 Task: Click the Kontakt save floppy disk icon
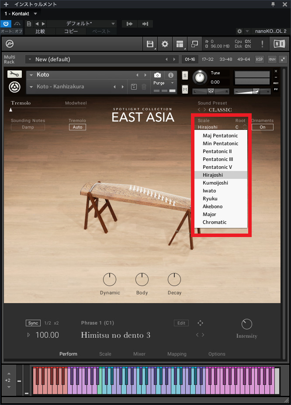(x=150, y=44)
